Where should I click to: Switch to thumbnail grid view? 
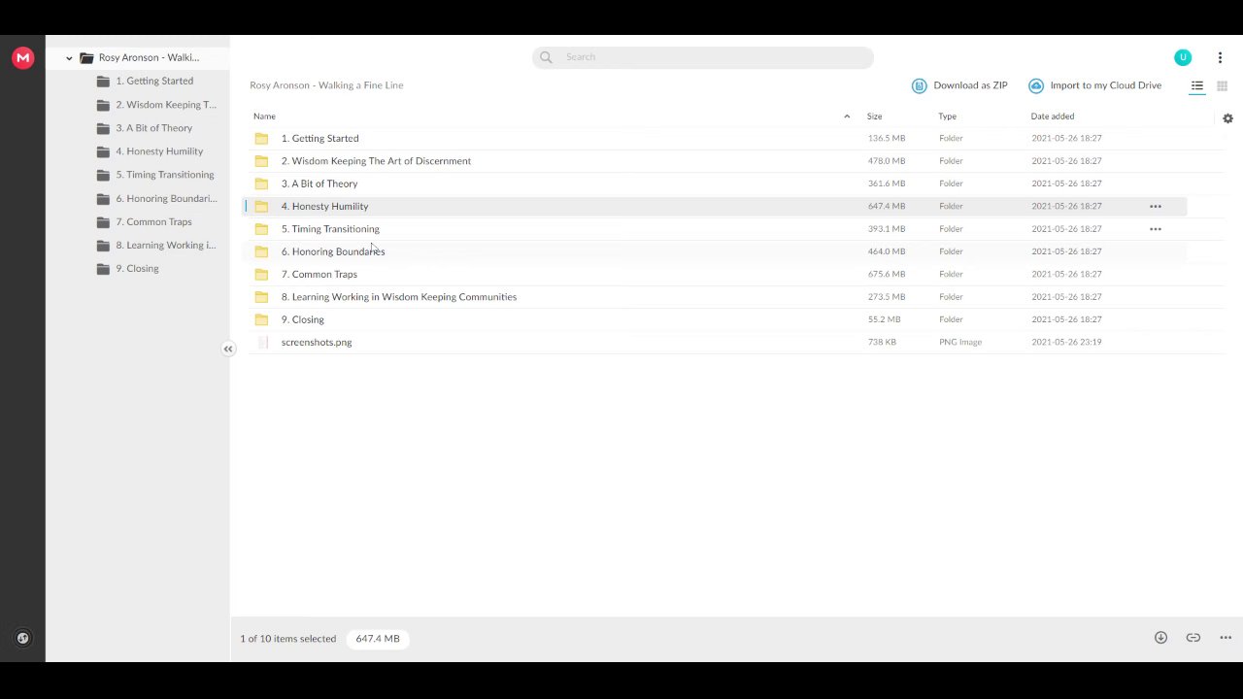tap(1223, 85)
